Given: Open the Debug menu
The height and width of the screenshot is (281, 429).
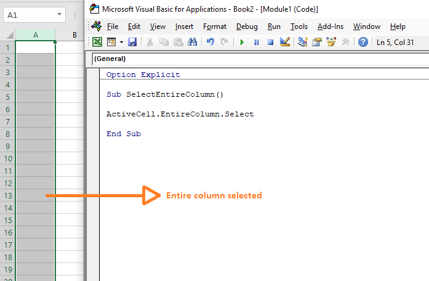Looking at the screenshot, I should coord(247,26).
